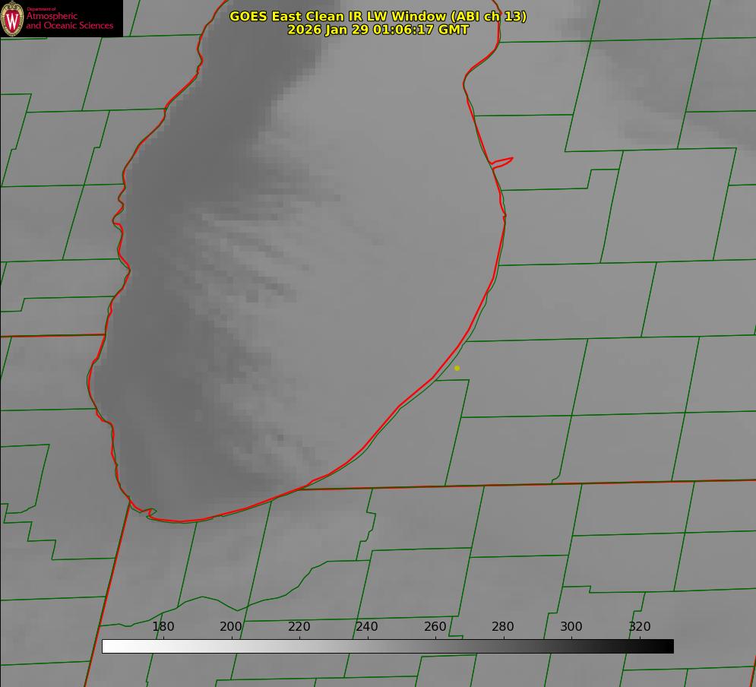Click the black end of the colorbar
The image size is (756, 687).
pos(667,647)
